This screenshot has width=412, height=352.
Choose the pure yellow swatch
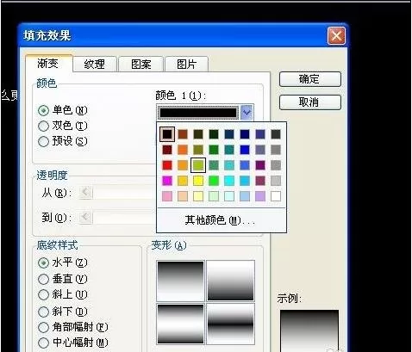[x=198, y=181]
